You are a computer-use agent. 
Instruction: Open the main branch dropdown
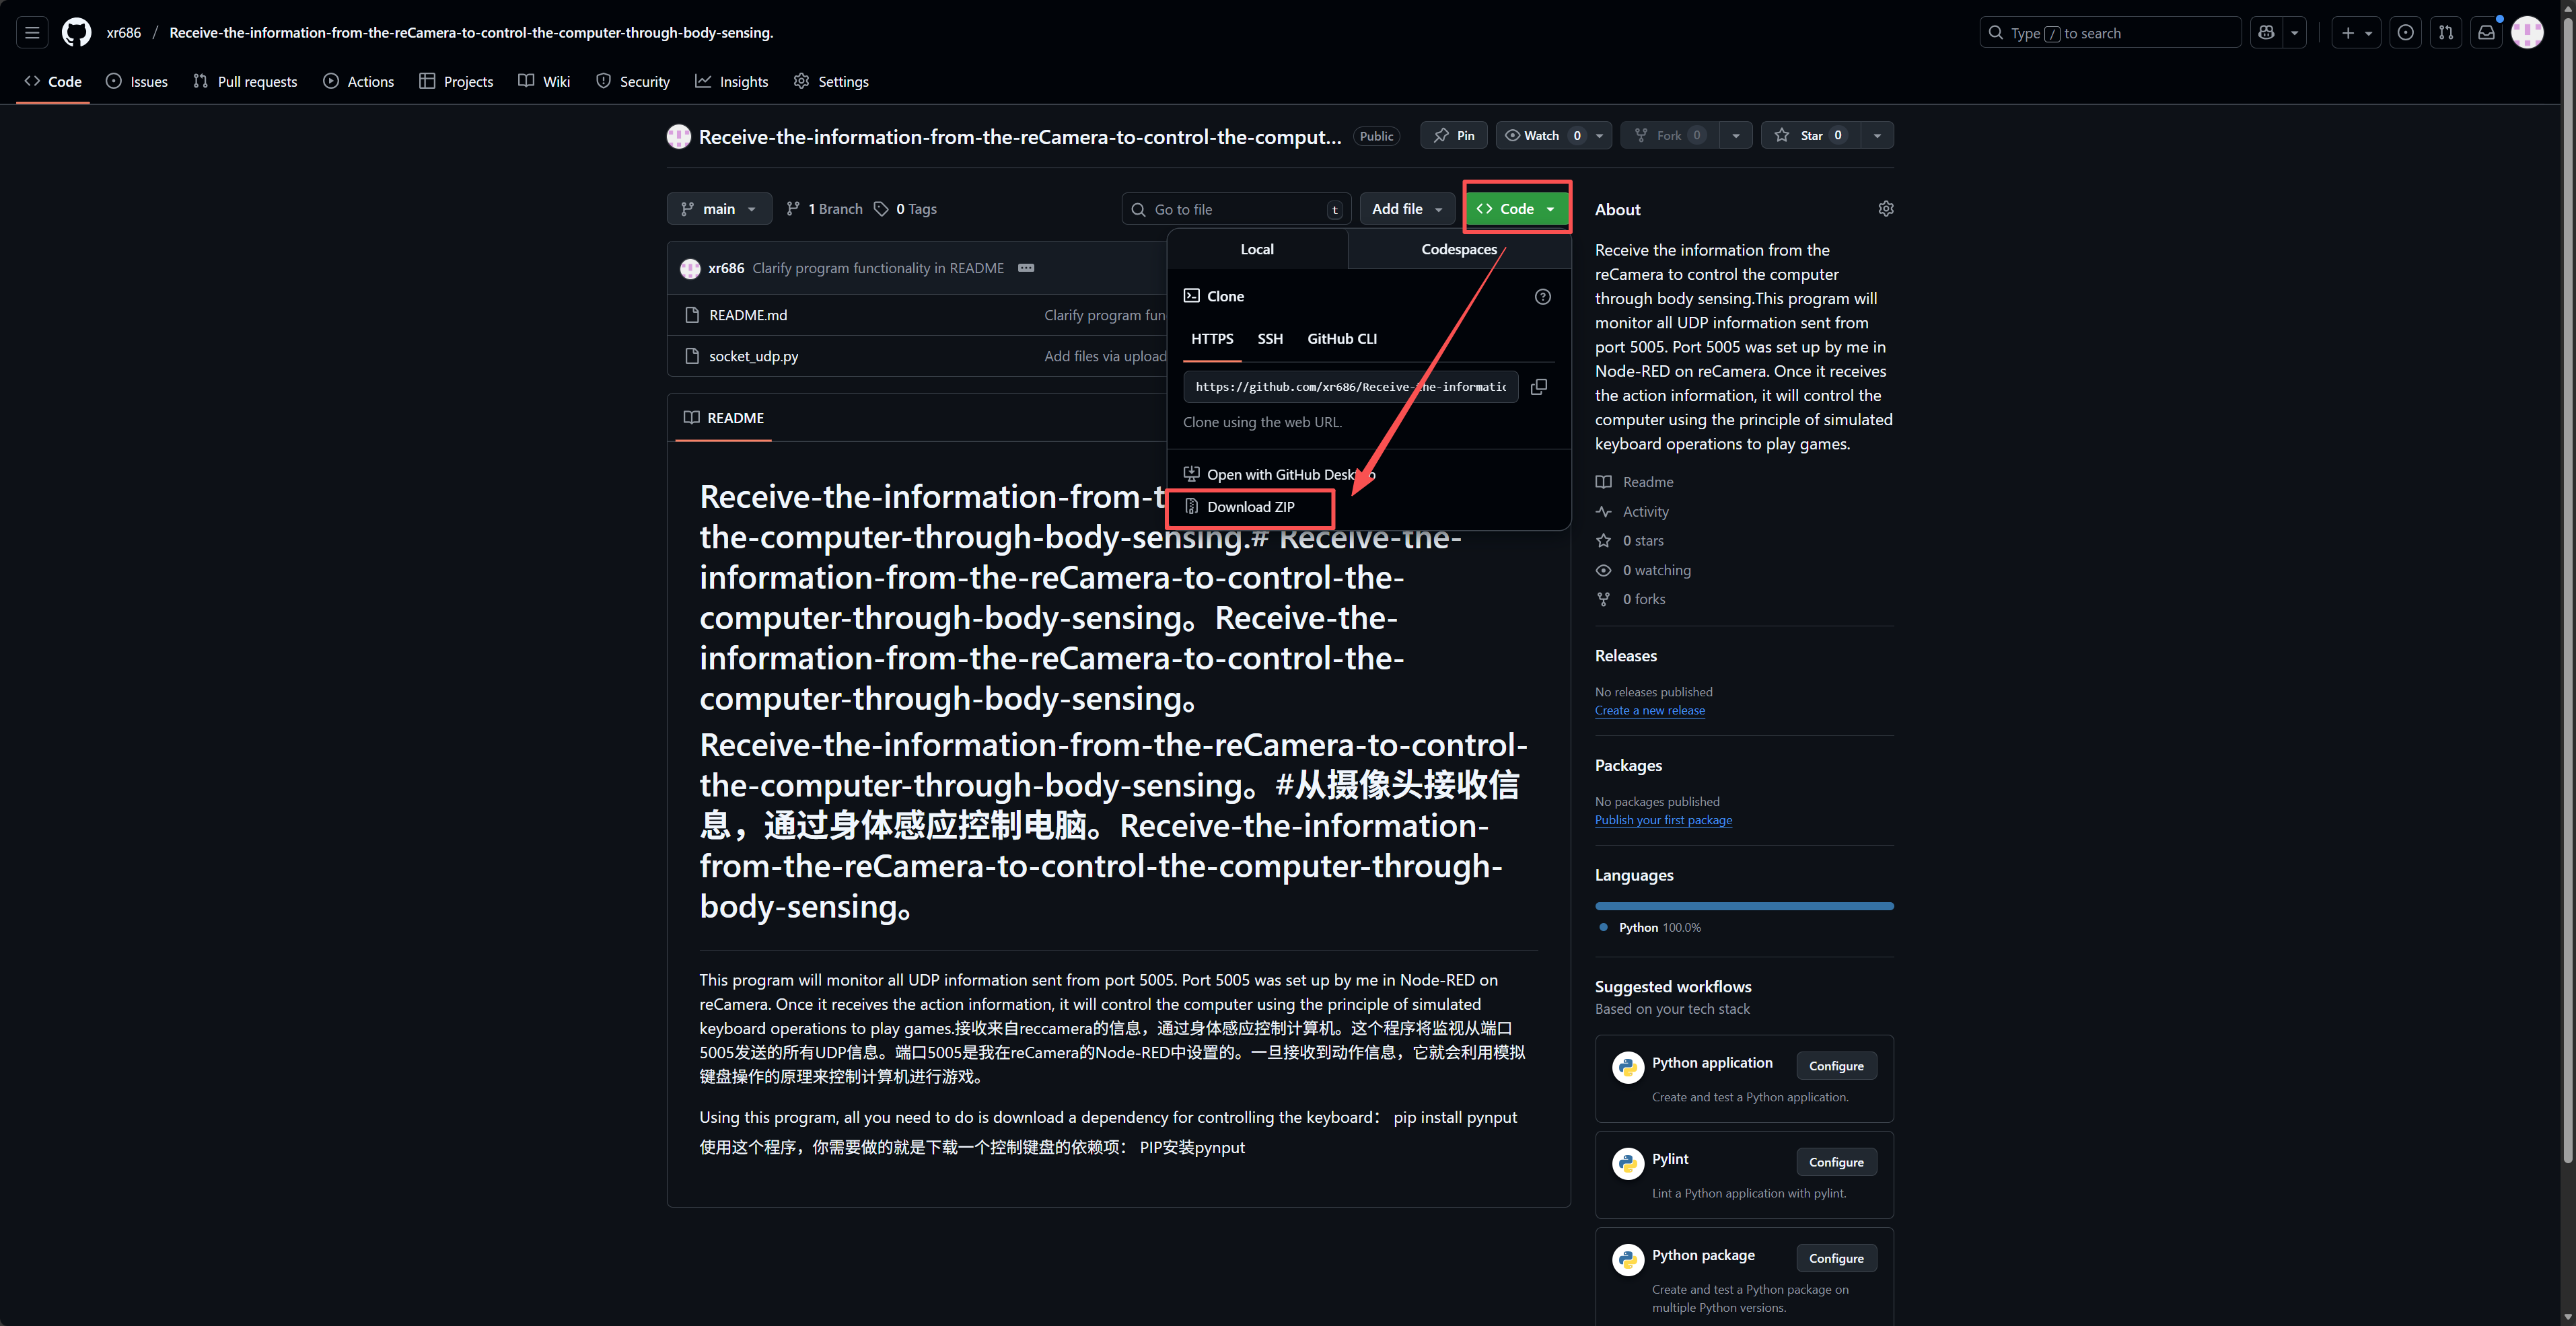718,209
